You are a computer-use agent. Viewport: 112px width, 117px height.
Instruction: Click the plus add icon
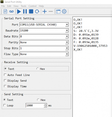[45, 11]
